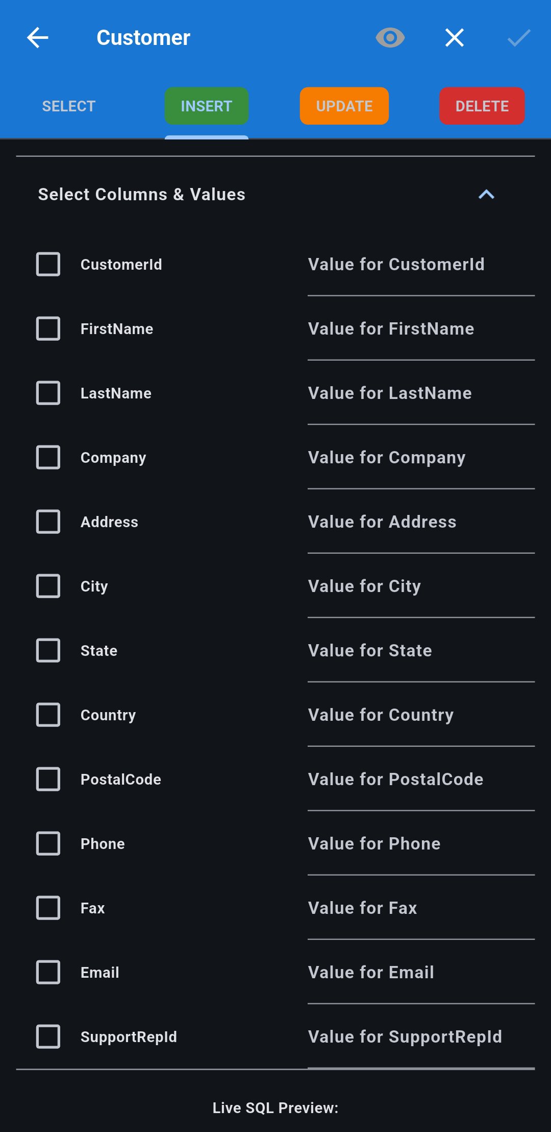The height and width of the screenshot is (1132, 551).
Task: Go to the DELETE tab
Action: point(482,106)
